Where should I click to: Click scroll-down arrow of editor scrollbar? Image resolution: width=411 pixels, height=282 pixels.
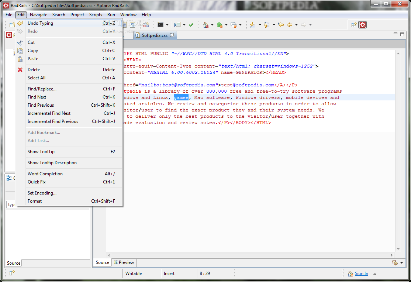(x=398, y=249)
